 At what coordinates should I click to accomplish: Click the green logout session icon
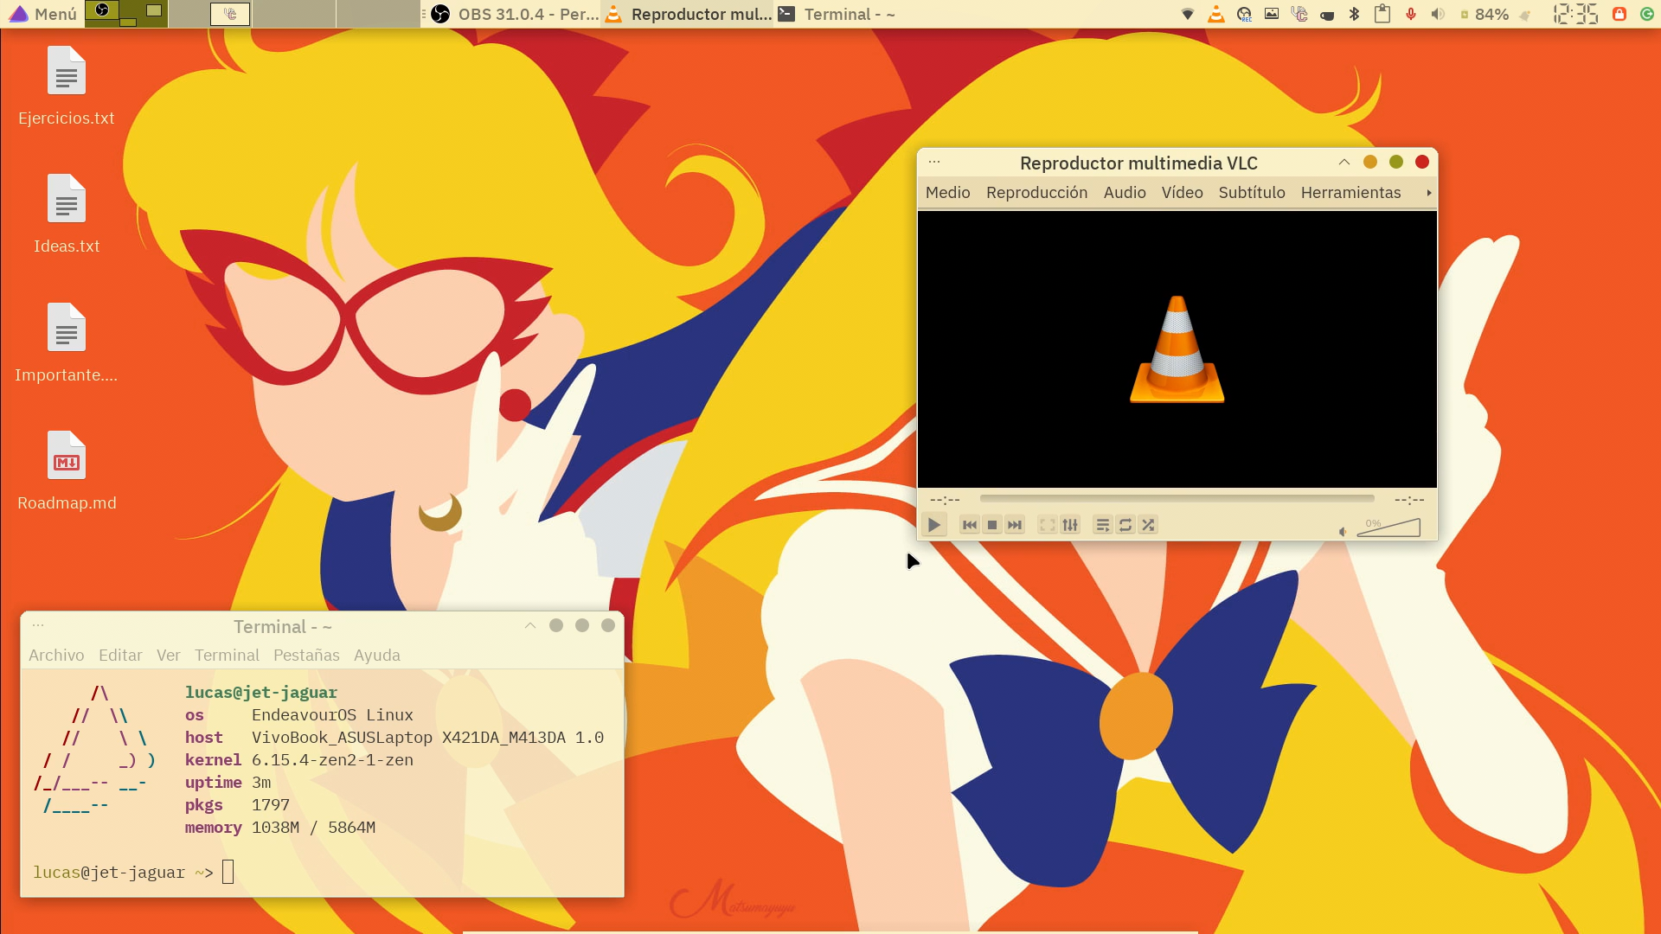tap(1647, 14)
